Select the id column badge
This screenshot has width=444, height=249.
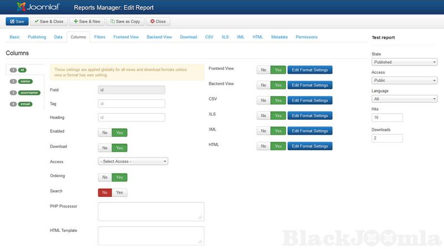[x=22, y=70]
